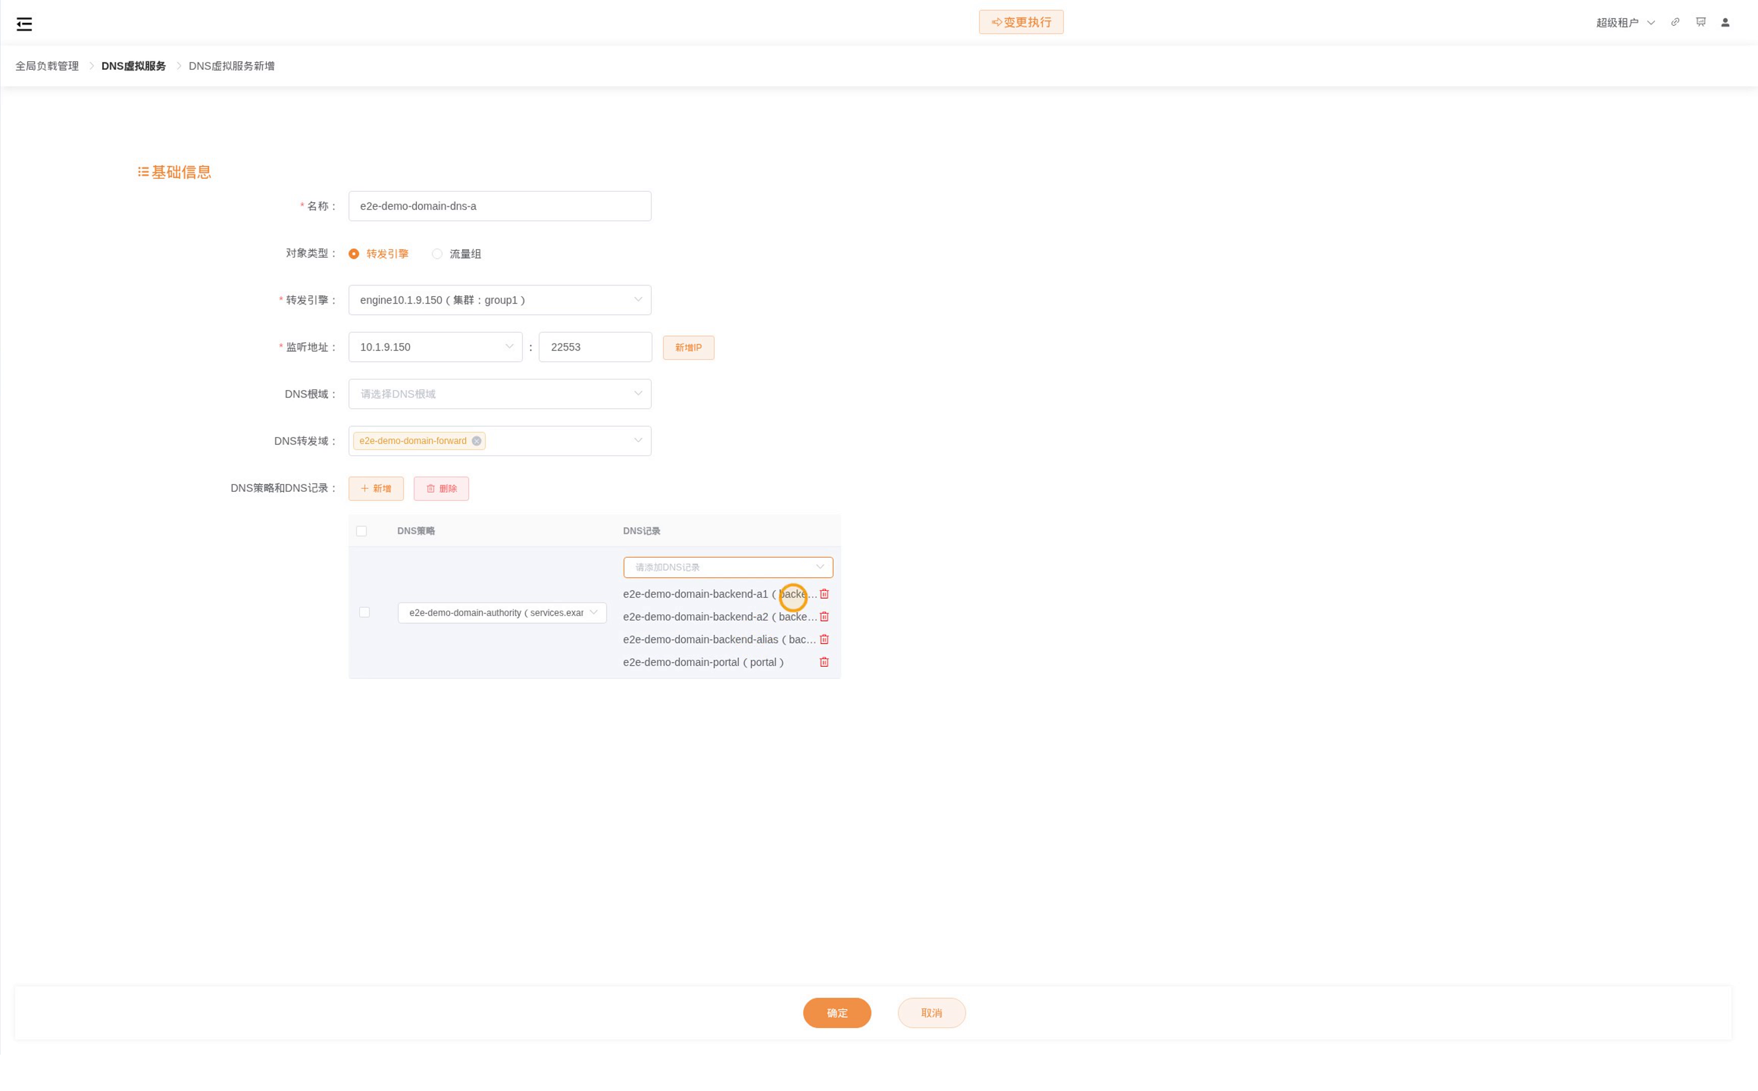The width and height of the screenshot is (1758, 1091).
Task: Open the e2e-demo-domain-authority policy dropdown
Action: (x=502, y=613)
